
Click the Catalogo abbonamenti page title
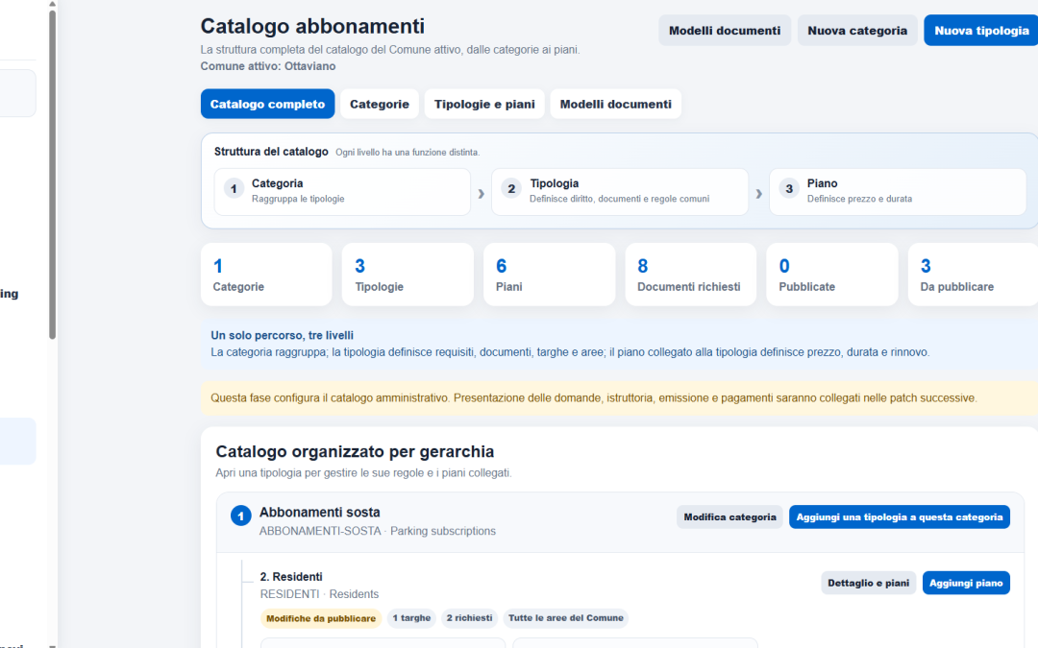click(312, 27)
